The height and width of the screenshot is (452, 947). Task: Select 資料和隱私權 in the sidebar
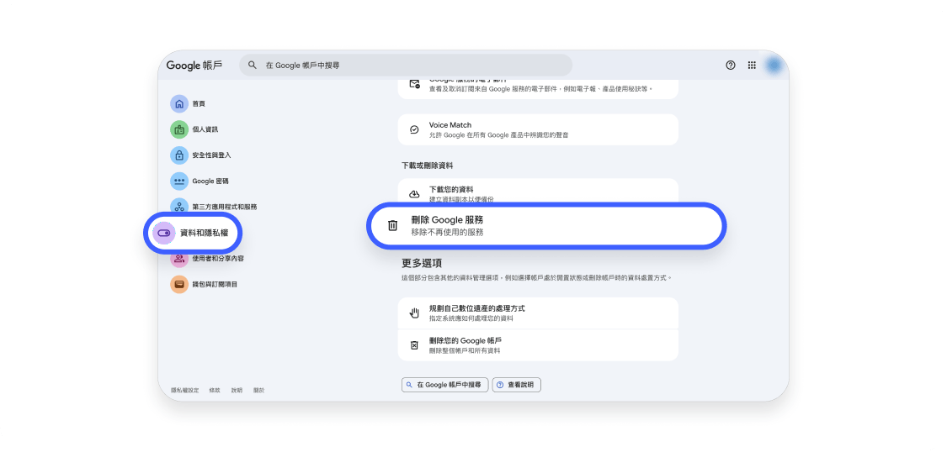(x=193, y=233)
